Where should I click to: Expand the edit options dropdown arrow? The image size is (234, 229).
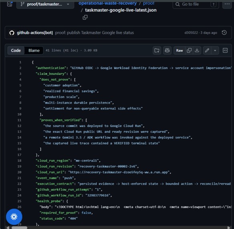(215, 50)
